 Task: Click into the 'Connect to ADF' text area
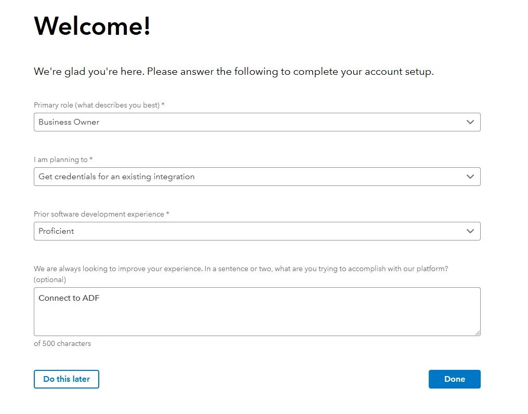[257, 312]
